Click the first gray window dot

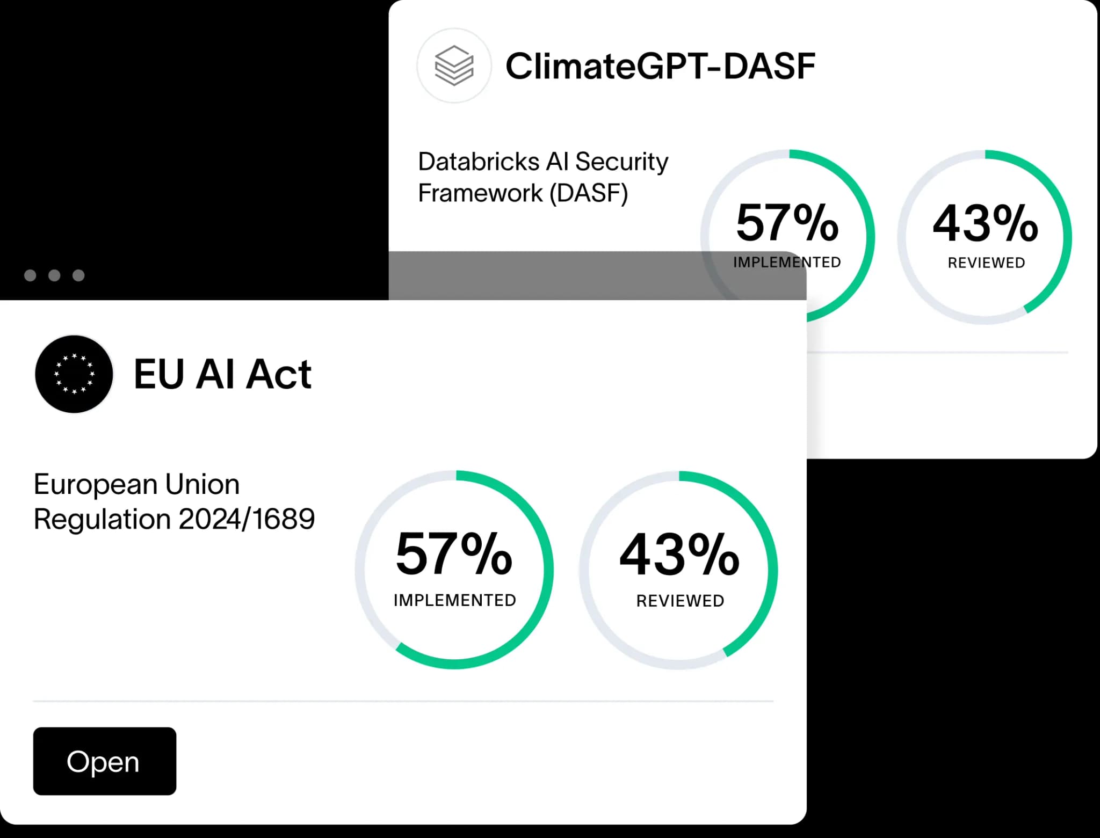[x=30, y=275]
